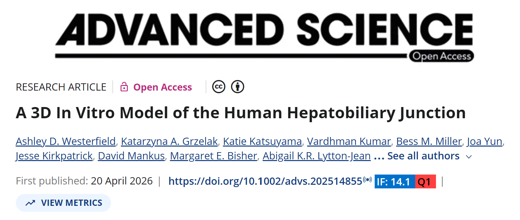The image size is (520, 220).
Task: Click the attribution person license icon
Action: (238, 87)
